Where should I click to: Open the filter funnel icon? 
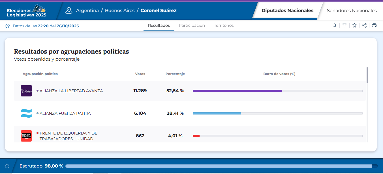pos(344,26)
